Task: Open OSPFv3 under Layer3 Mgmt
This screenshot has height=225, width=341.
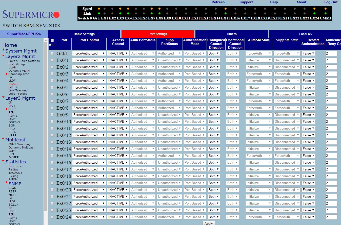Action: (x=14, y=122)
